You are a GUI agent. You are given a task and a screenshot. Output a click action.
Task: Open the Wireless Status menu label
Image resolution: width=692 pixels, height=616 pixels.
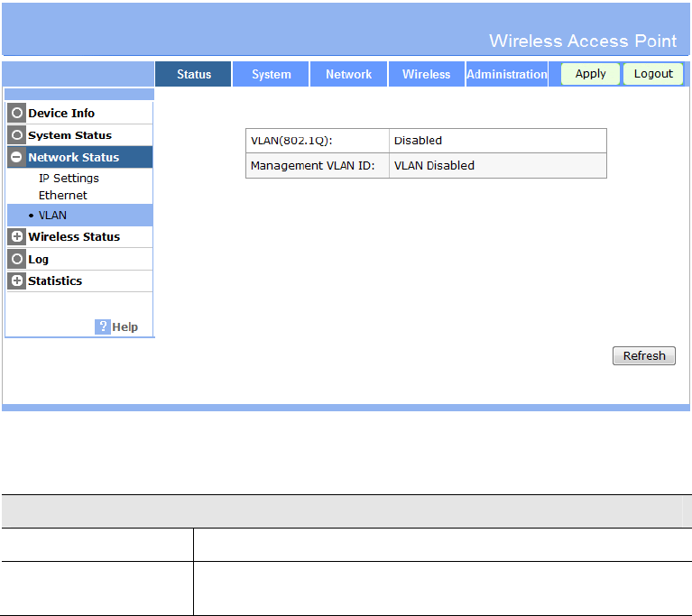(x=74, y=237)
